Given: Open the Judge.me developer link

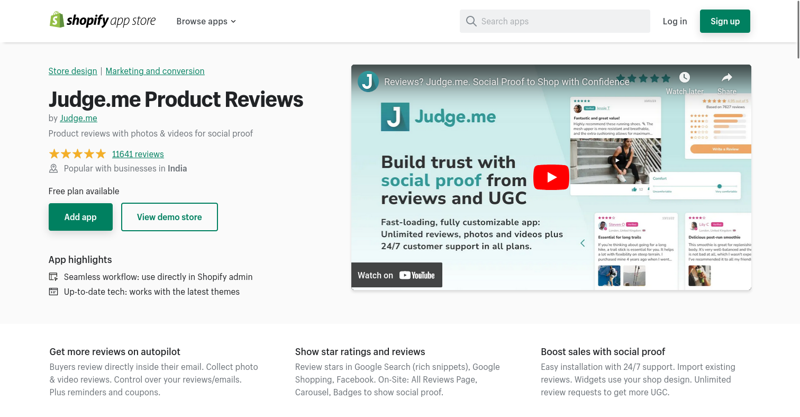Looking at the screenshot, I should (x=78, y=118).
